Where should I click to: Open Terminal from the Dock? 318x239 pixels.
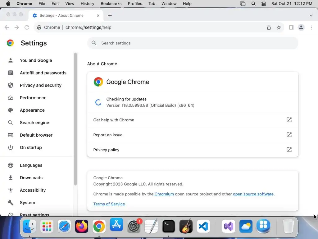coord(169,226)
